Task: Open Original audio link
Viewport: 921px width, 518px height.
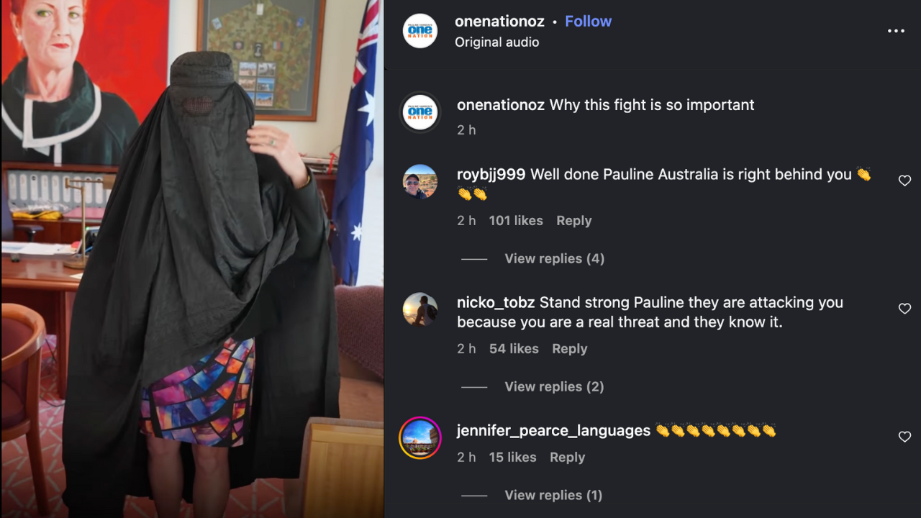Action: (496, 42)
